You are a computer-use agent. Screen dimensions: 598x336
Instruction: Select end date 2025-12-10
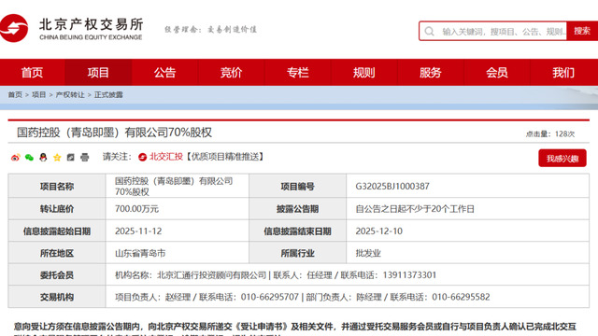point(379,231)
